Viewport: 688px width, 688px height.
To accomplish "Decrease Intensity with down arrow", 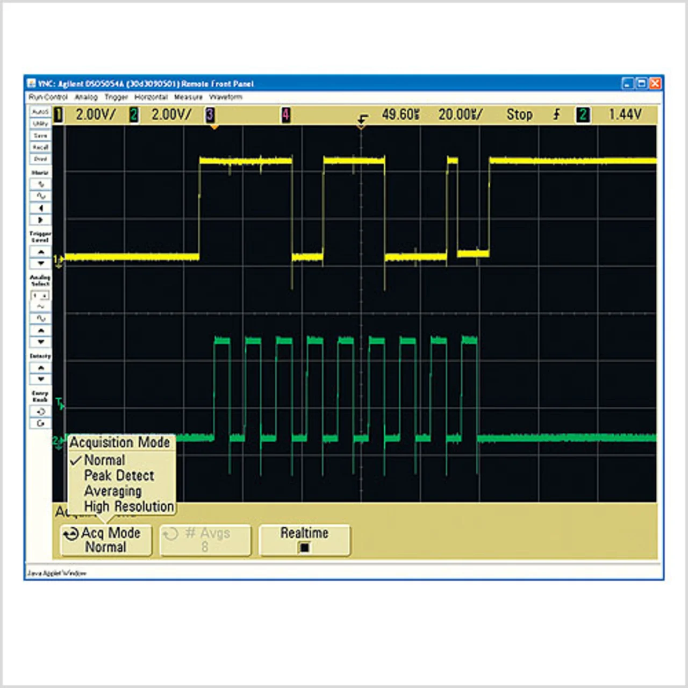I will coord(40,379).
